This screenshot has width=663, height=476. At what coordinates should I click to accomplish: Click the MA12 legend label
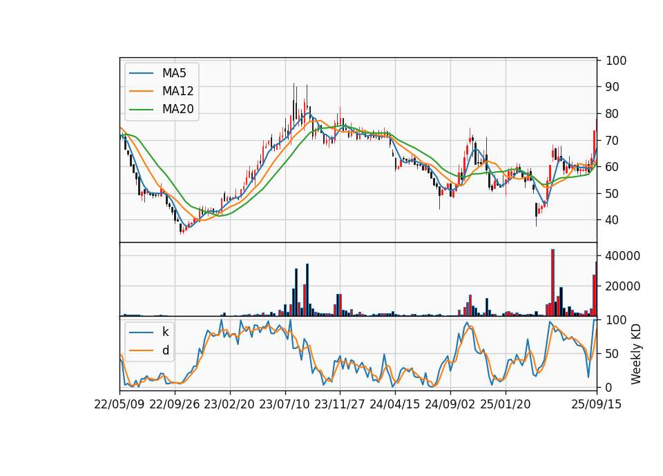coord(177,91)
